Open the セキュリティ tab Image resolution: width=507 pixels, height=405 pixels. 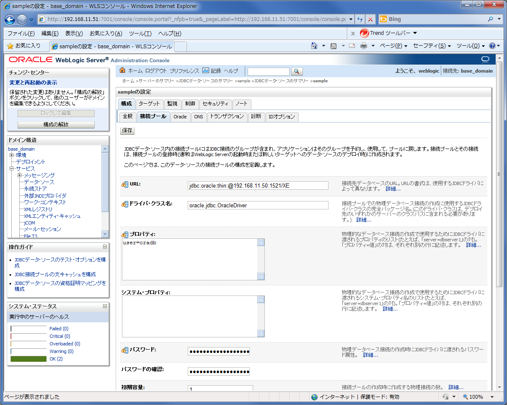216,104
